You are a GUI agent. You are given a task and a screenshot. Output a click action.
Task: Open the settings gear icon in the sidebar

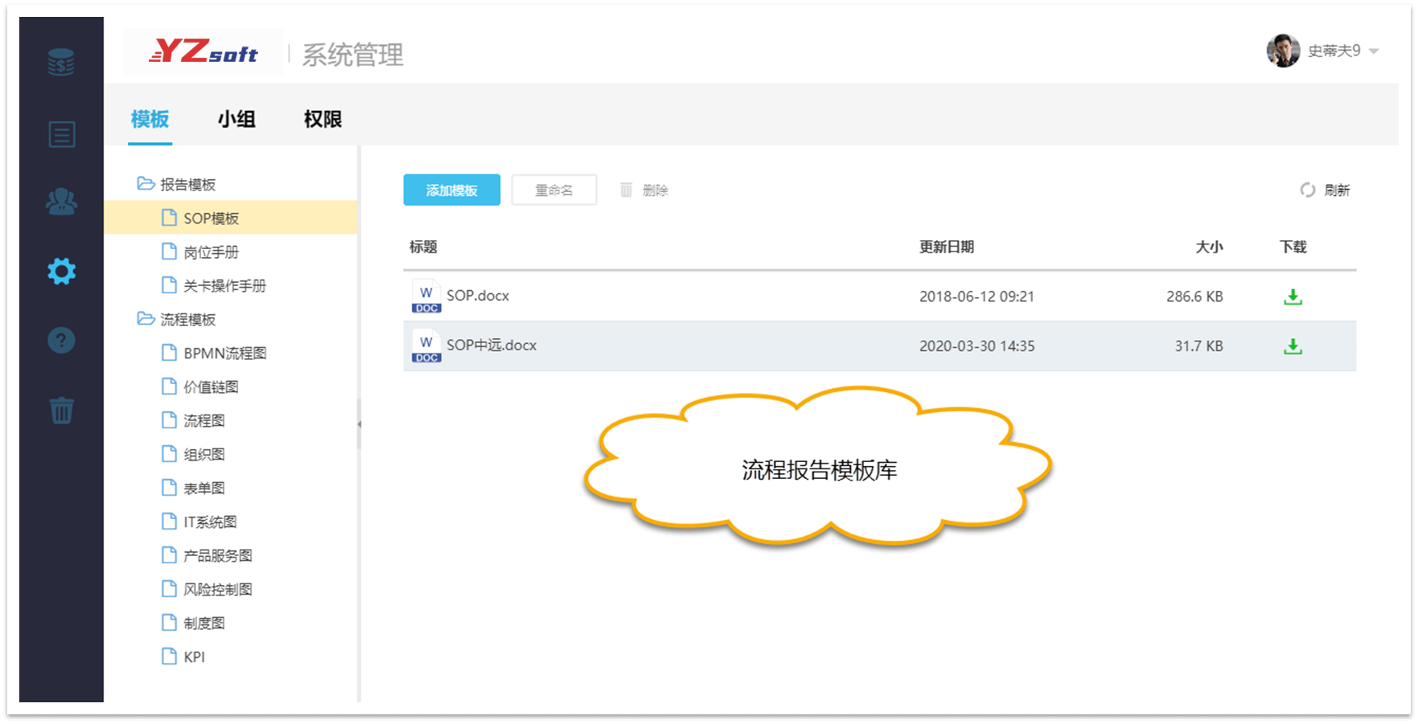tap(61, 271)
